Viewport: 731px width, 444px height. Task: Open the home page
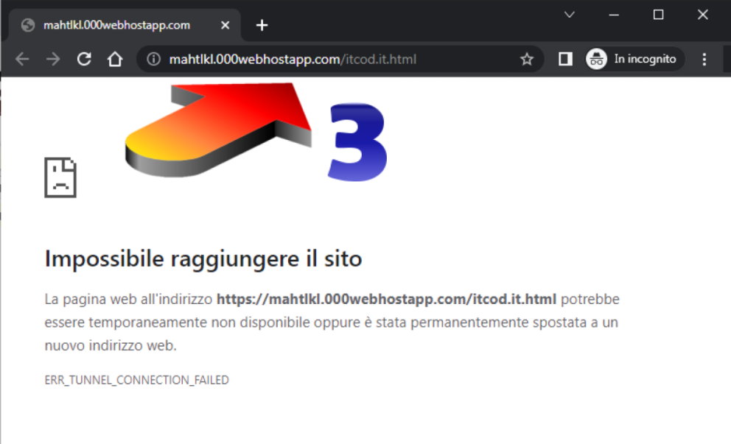115,59
